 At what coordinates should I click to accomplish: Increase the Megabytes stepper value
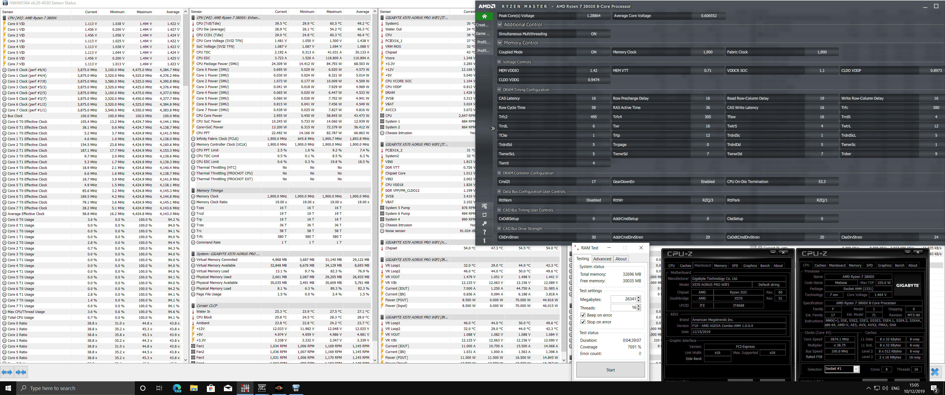coord(639,298)
